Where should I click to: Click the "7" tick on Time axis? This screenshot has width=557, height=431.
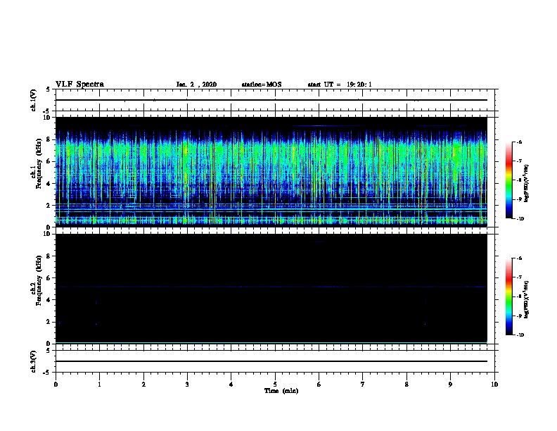[363, 385]
